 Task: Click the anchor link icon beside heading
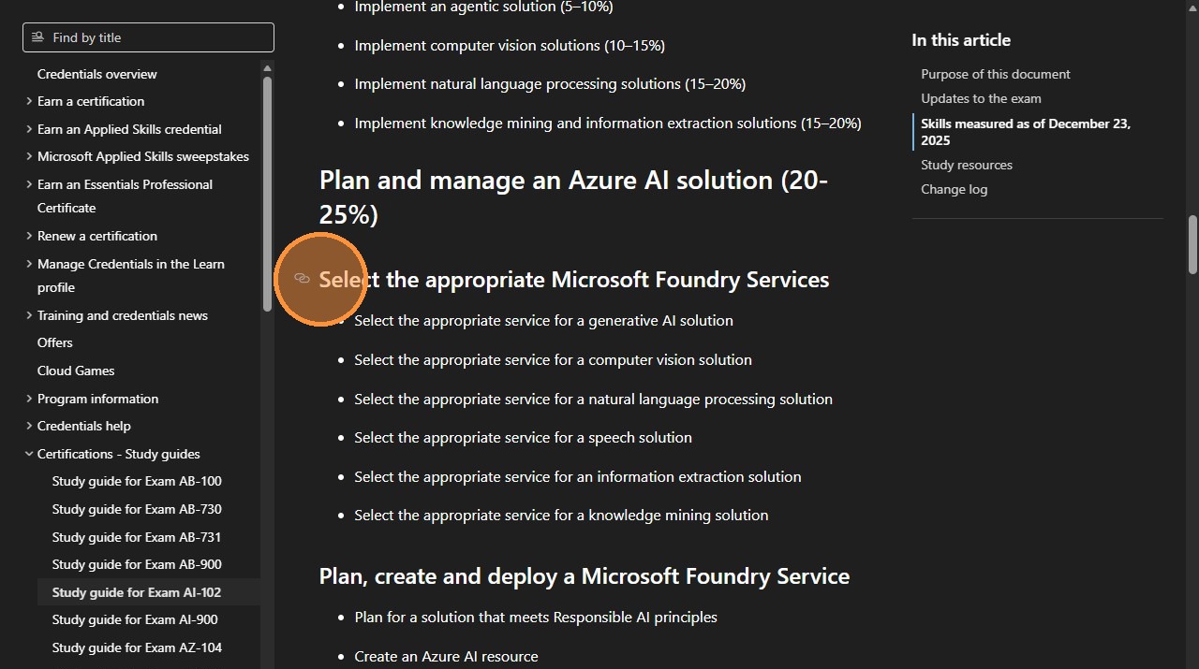coord(302,279)
